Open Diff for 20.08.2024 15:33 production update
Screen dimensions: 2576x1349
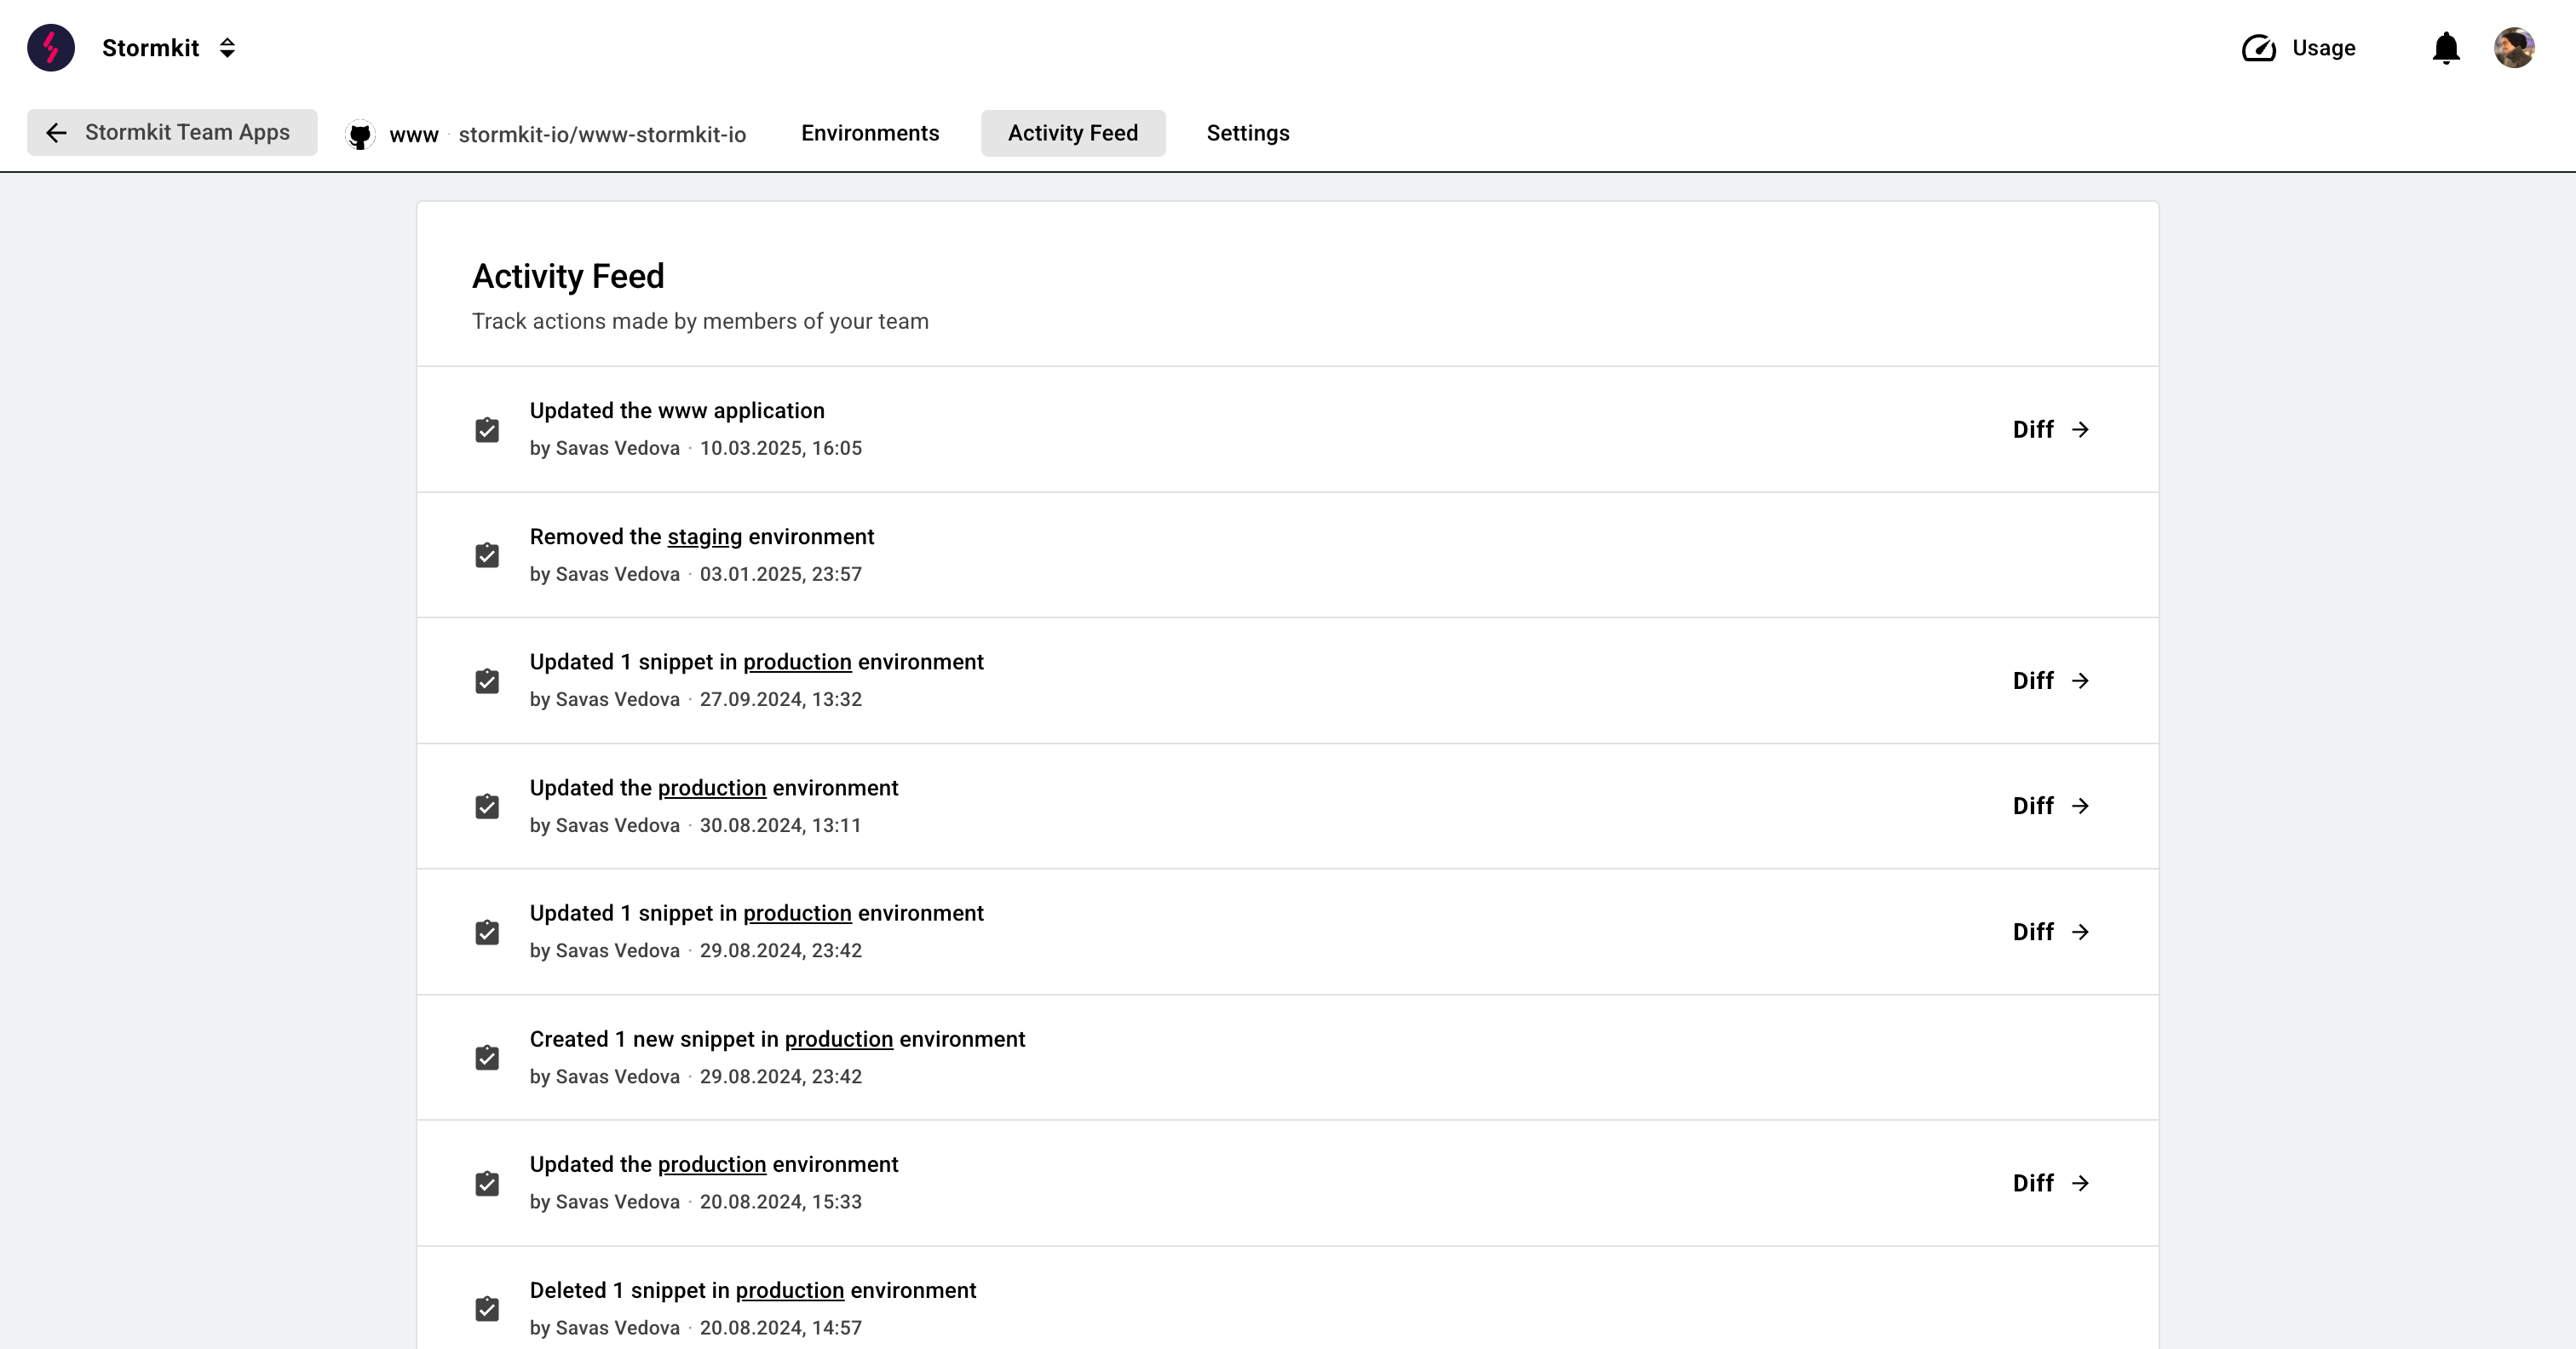point(2051,1183)
